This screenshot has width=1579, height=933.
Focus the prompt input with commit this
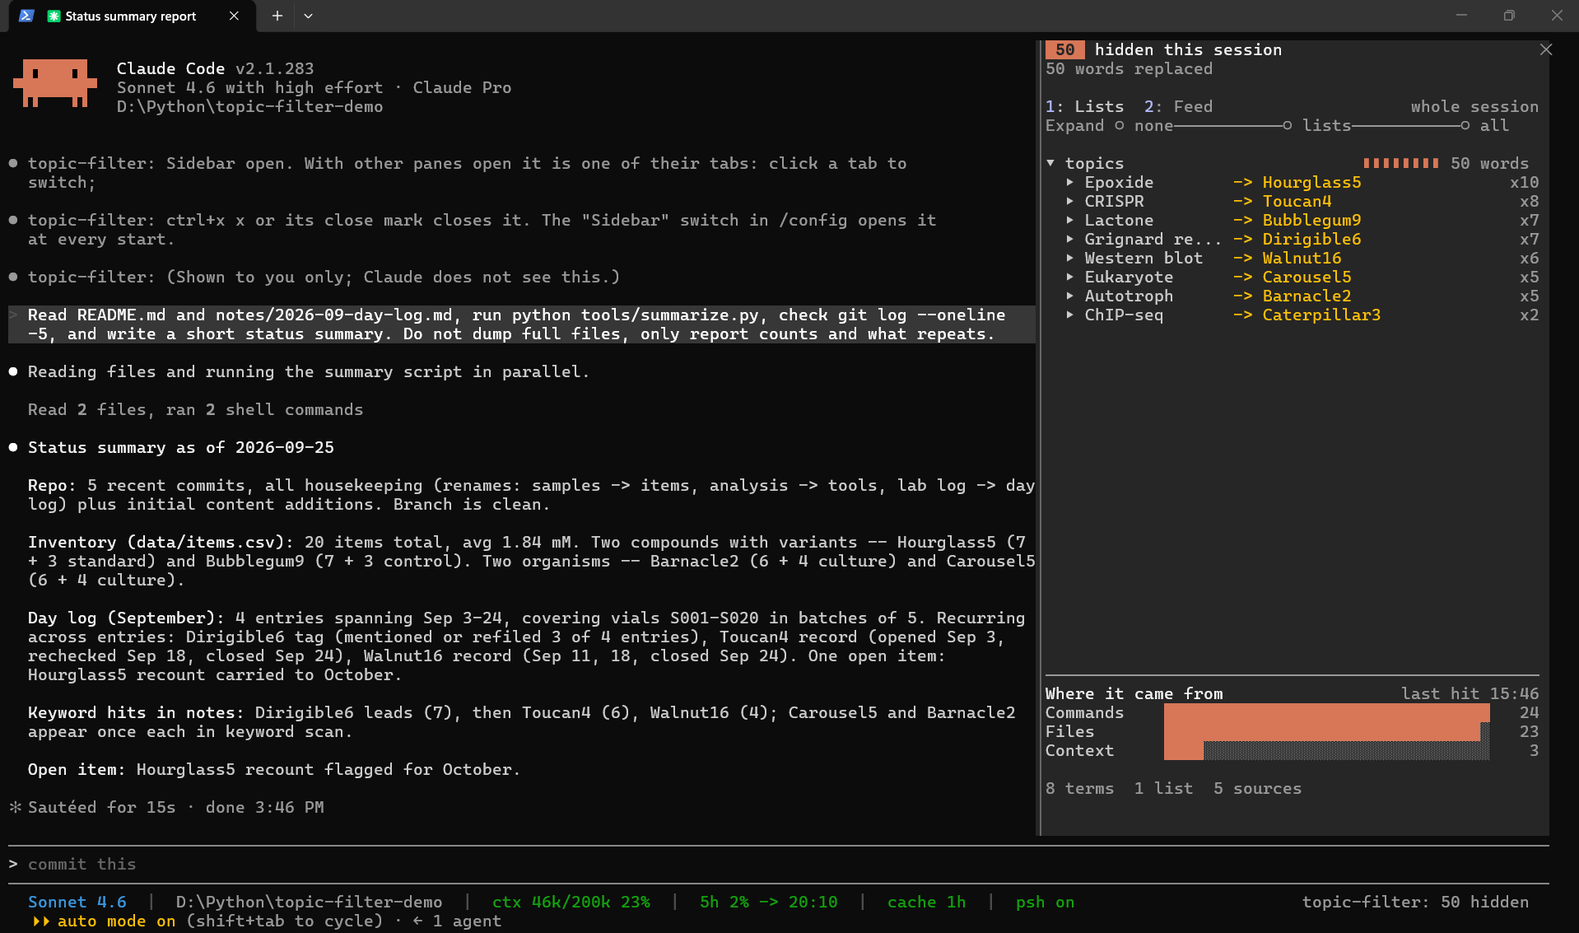[x=778, y=864]
